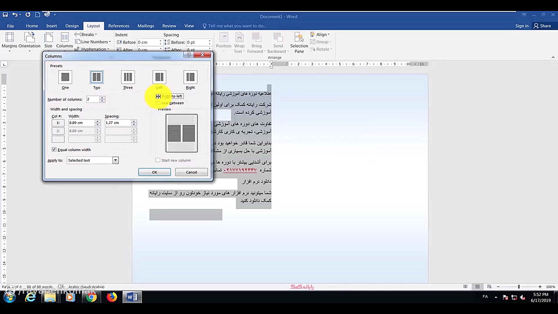Open the Apply to dropdown
The width and height of the screenshot is (558, 314).
(x=115, y=160)
